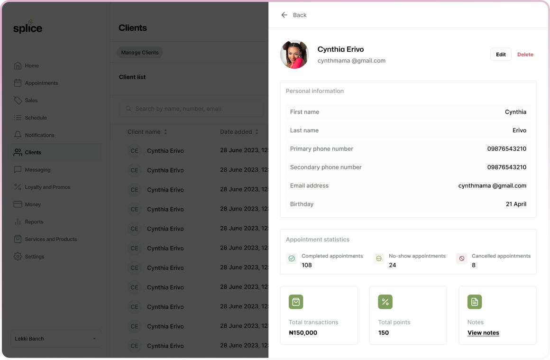The image size is (550, 360).
Task: Edit Cynthia Erivo's profile
Action: pyautogui.click(x=501, y=54)
